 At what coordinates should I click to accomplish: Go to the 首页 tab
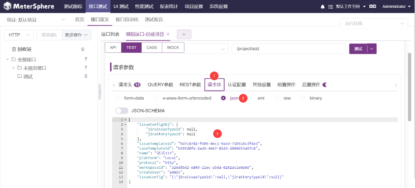tap(80, 20)
